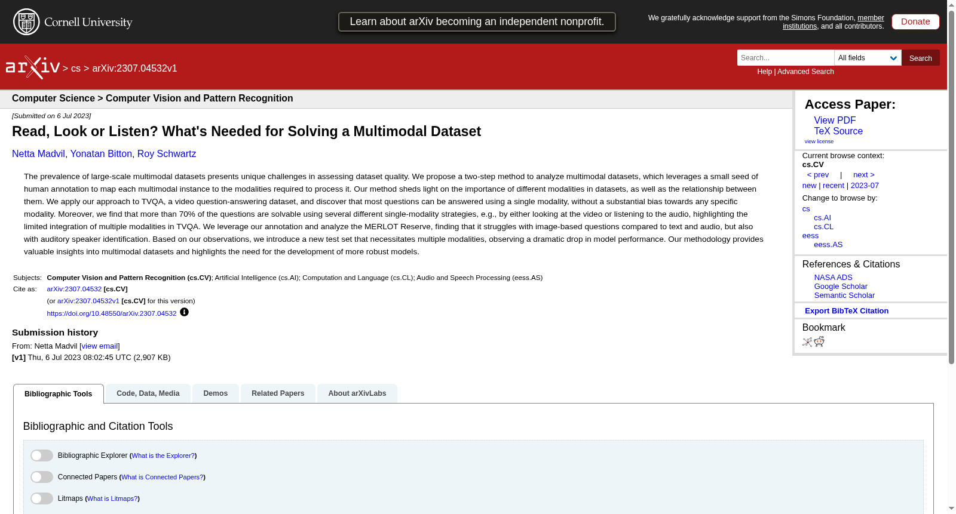Switch browse context to eess

[810, 236]
